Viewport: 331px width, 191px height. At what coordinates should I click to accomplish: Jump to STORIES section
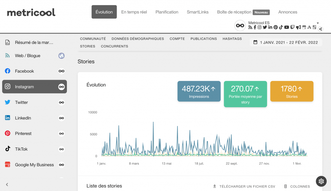point(88,46)
